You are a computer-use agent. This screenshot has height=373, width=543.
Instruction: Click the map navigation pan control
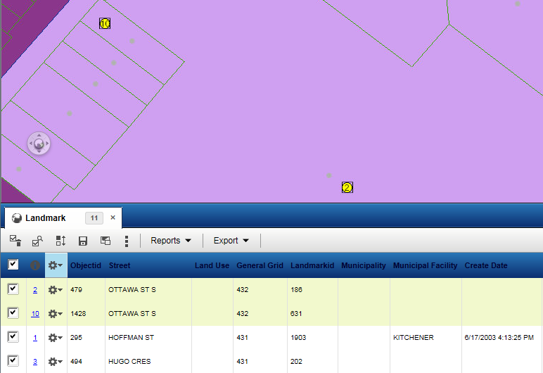coord(39,144)
